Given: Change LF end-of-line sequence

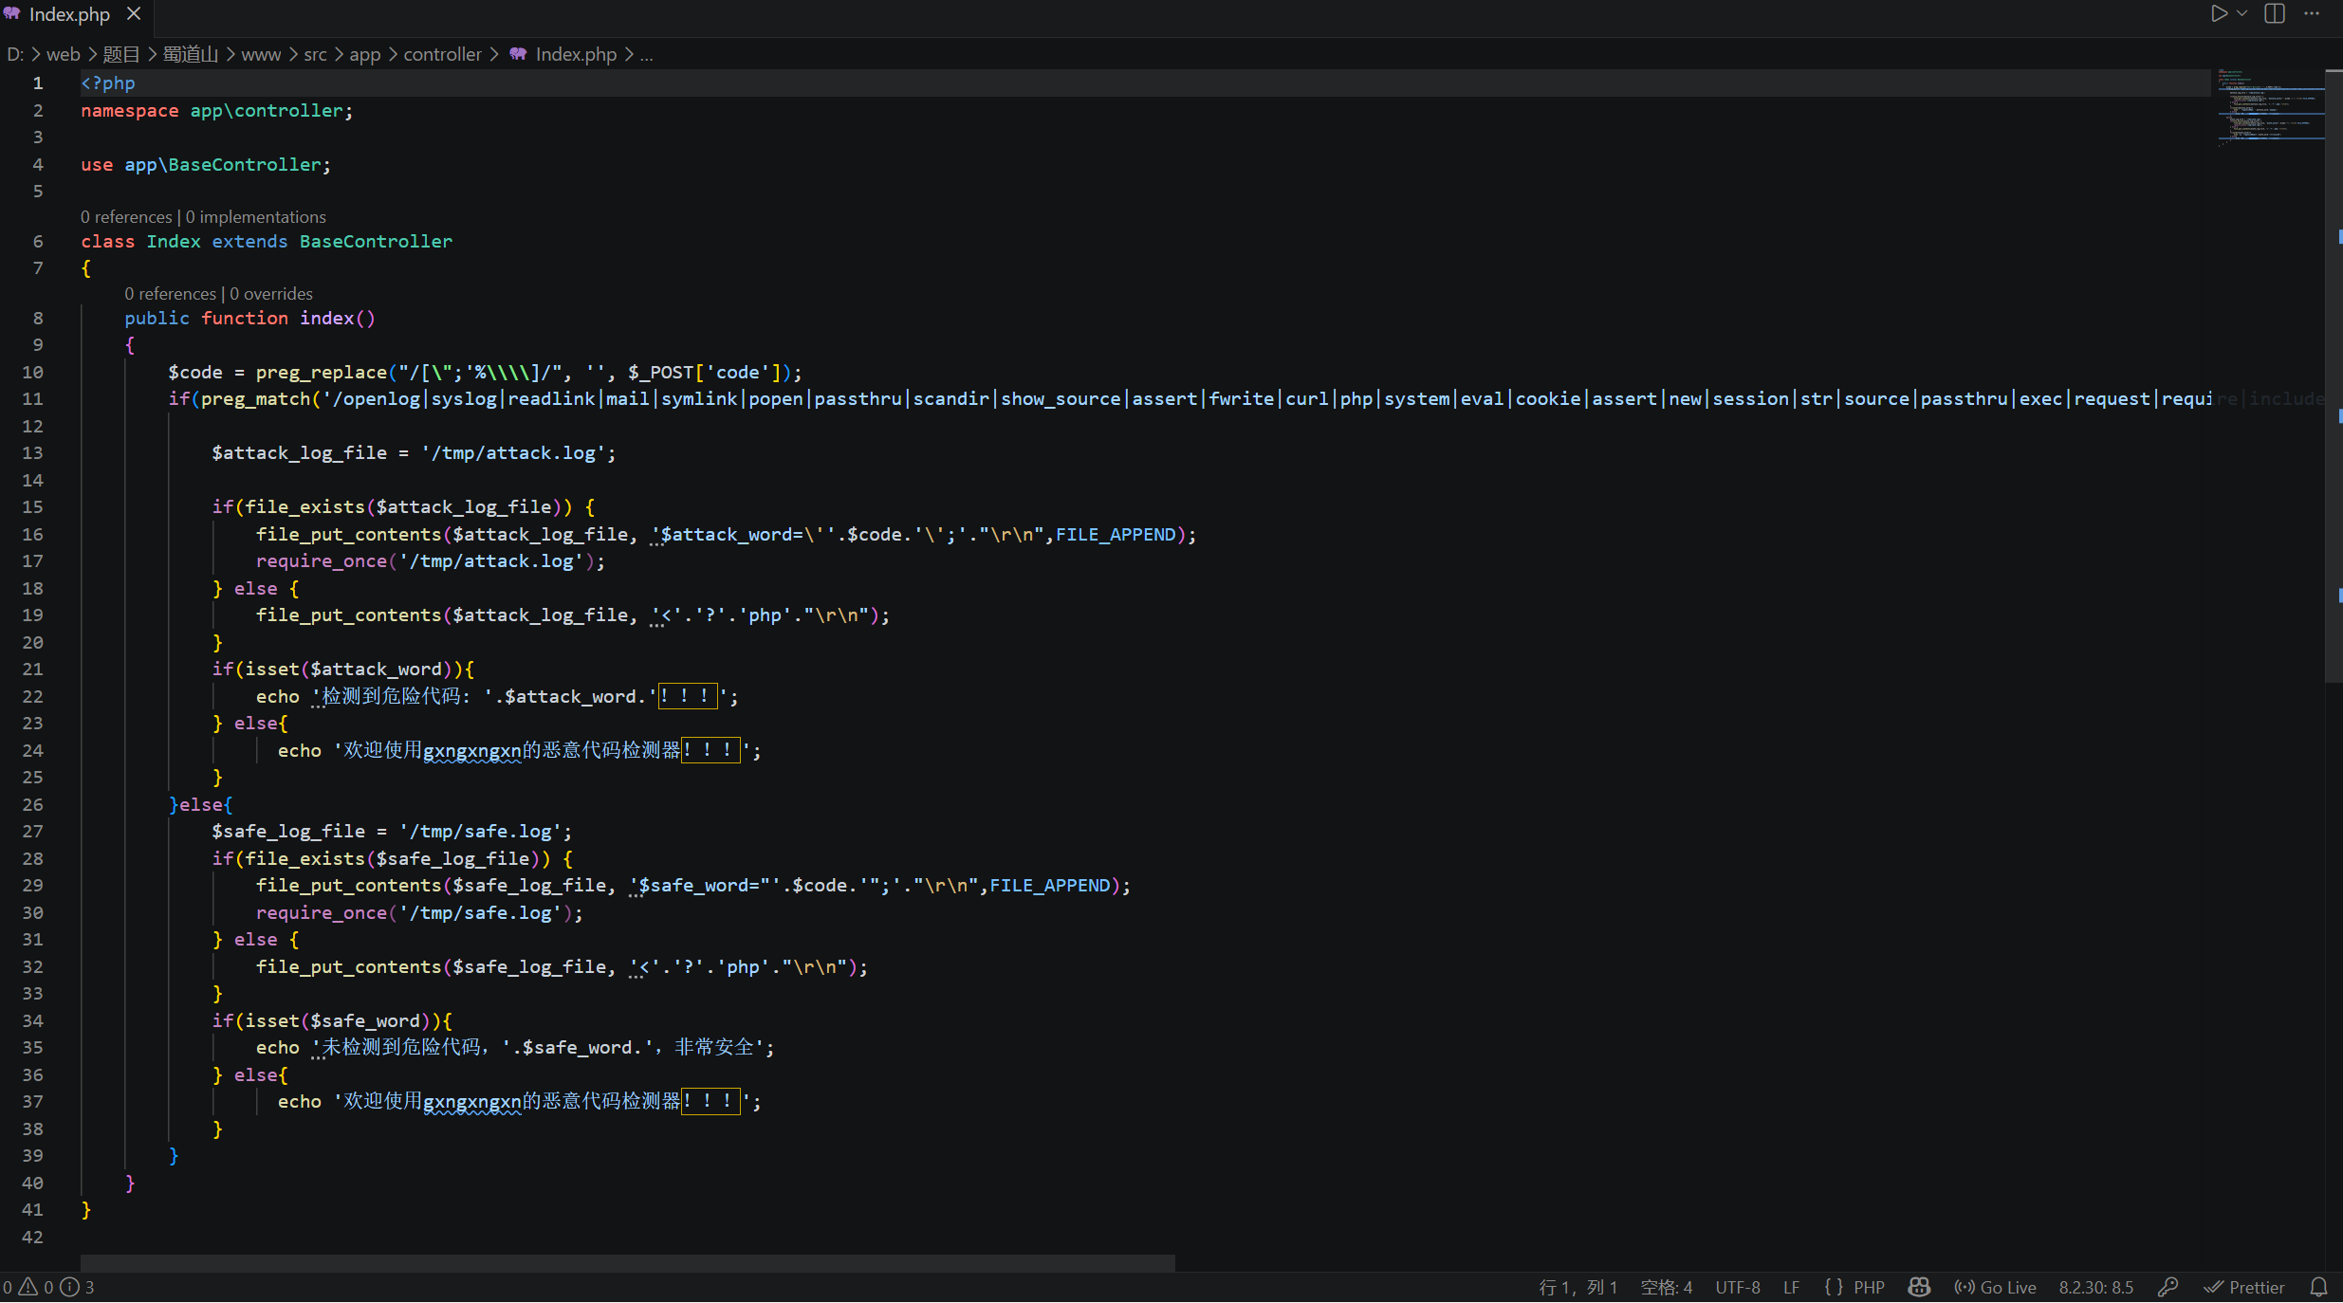Looking at the screenshot, I should tap(1791, 1287).
